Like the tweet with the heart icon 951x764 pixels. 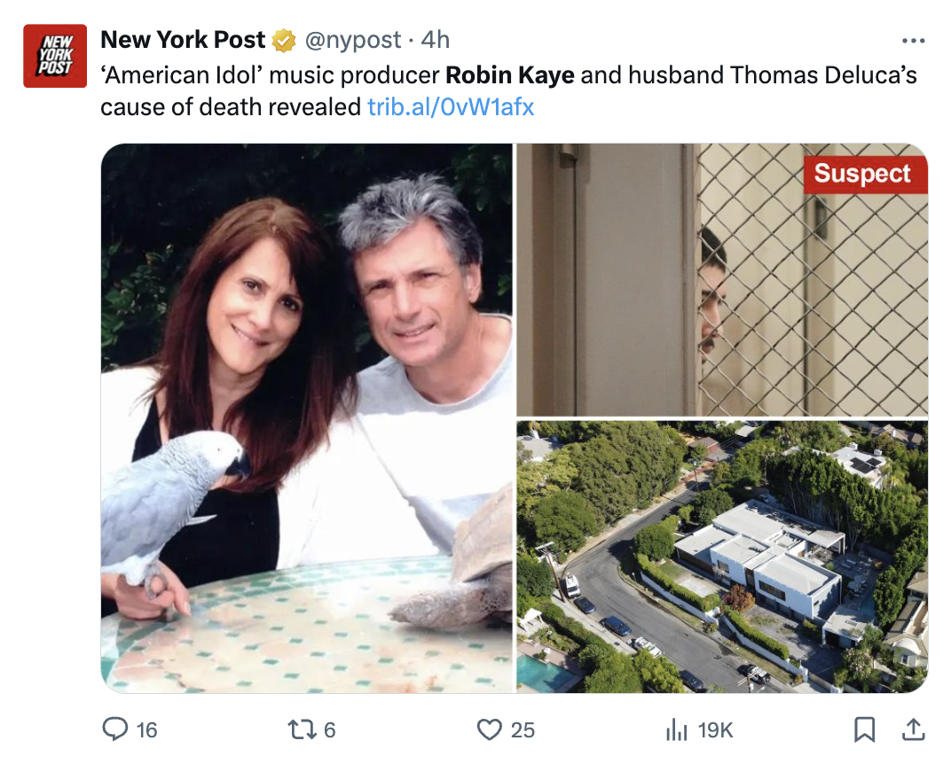tap(490, 729)
